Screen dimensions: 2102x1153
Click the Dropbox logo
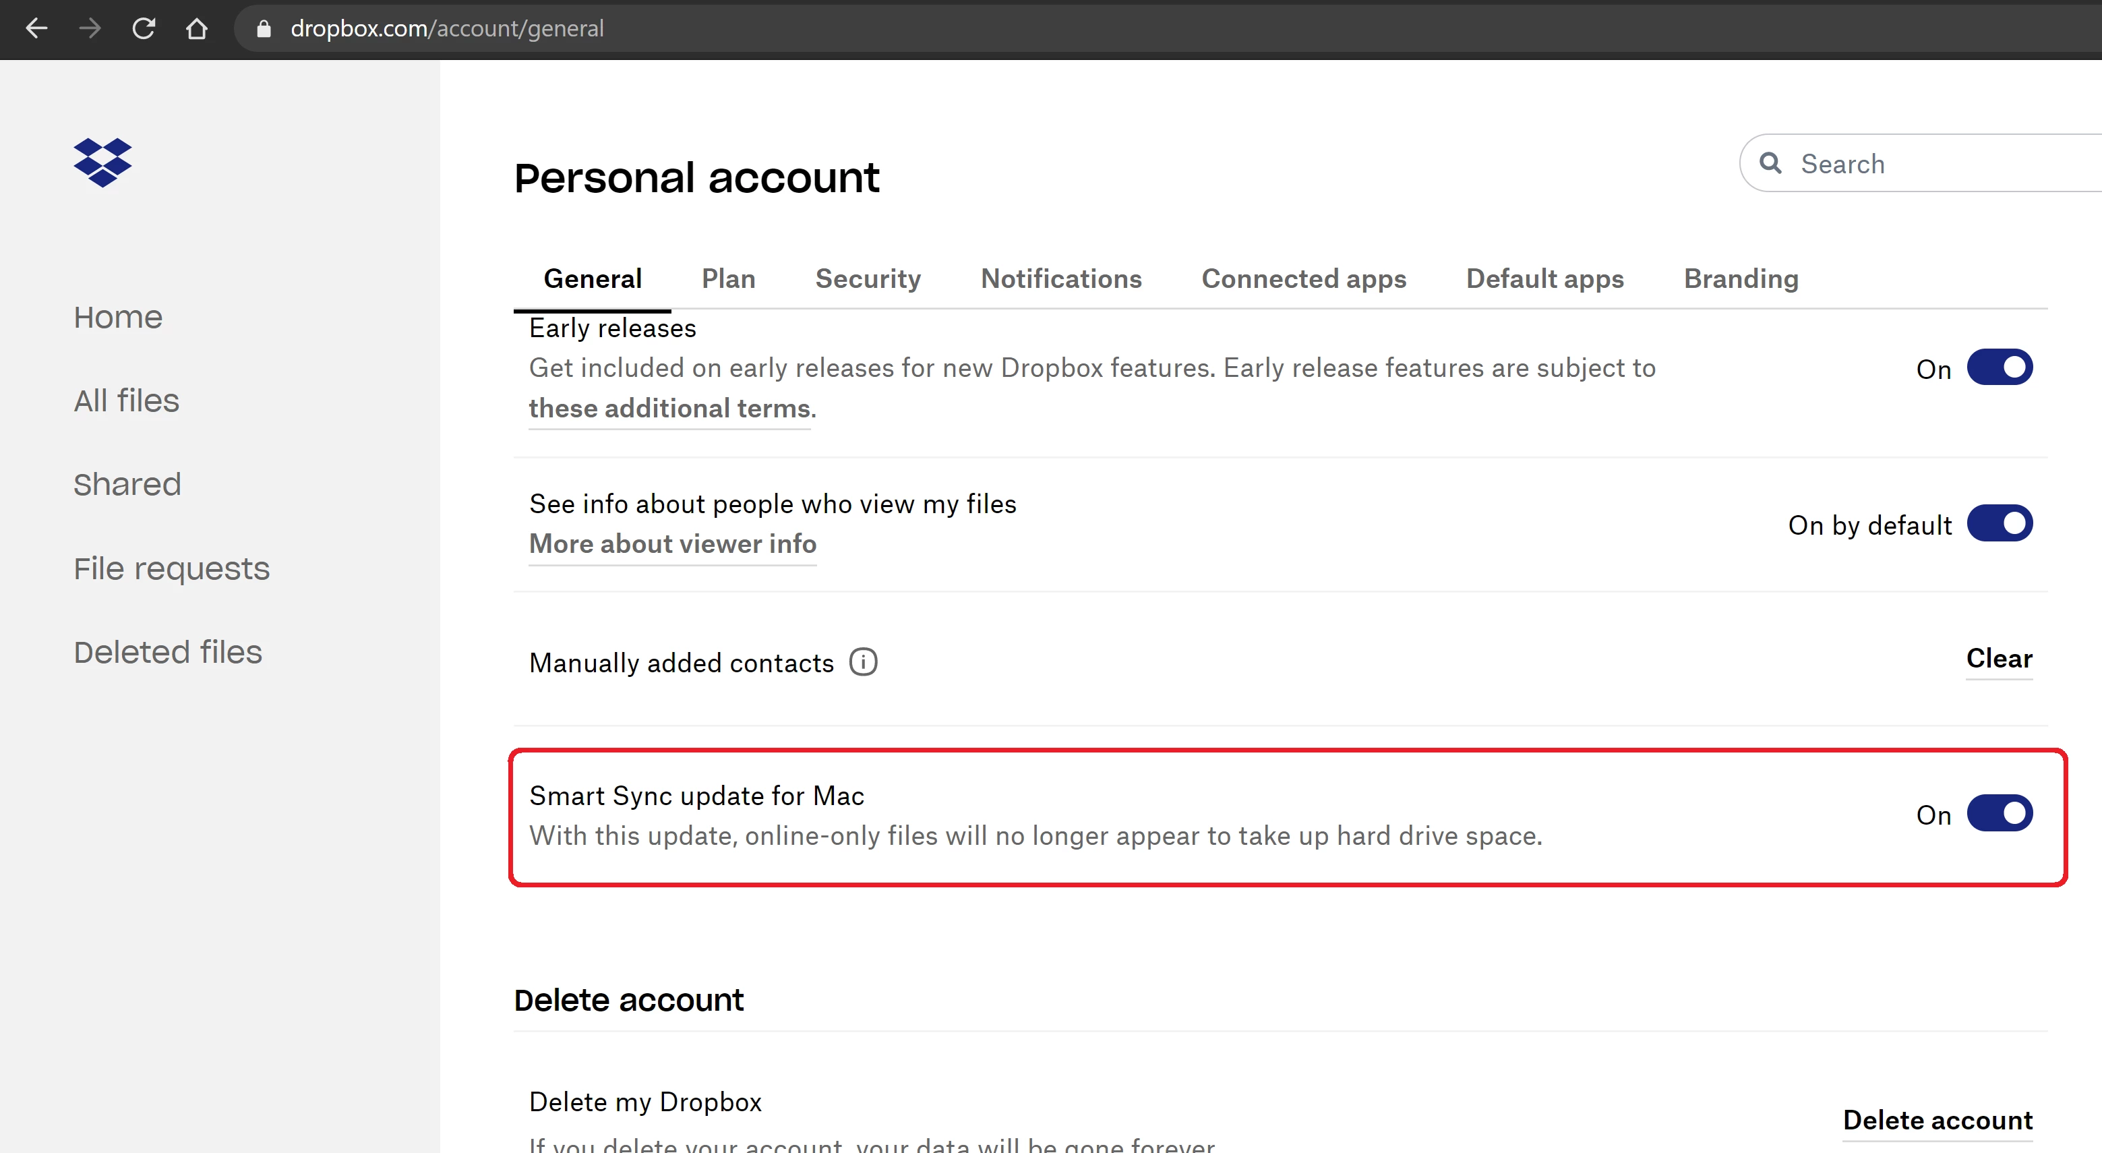pyautogui.click(x=103, y=162)
